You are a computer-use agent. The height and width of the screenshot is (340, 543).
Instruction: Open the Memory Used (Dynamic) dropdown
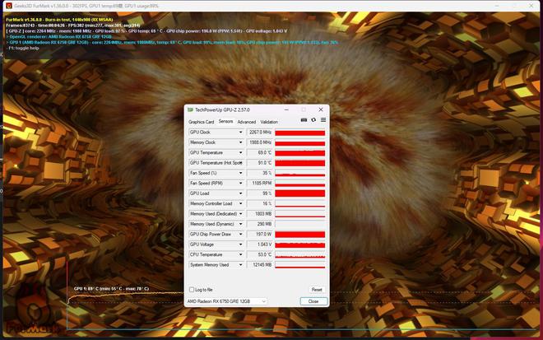241,224
